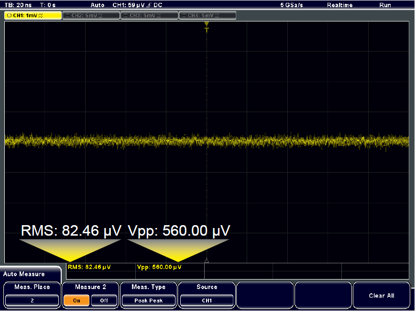Image resolution: width=415 pixels, height=311 pixels.
Task: Select the CH4 5mV channel tab
Action: pyautogui.click(x=207, y=15)
